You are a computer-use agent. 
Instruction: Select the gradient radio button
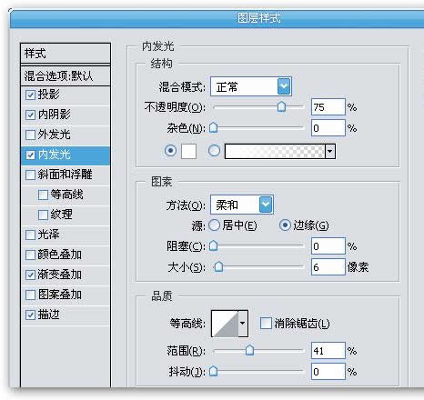[214, 150]
